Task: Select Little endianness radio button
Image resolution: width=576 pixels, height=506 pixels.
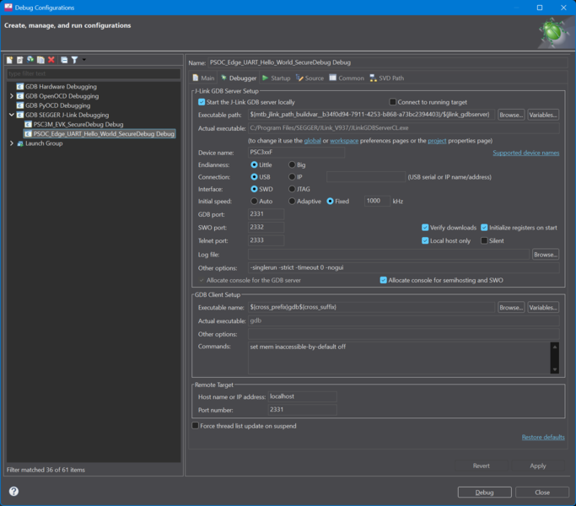Action: coord(254,164)
